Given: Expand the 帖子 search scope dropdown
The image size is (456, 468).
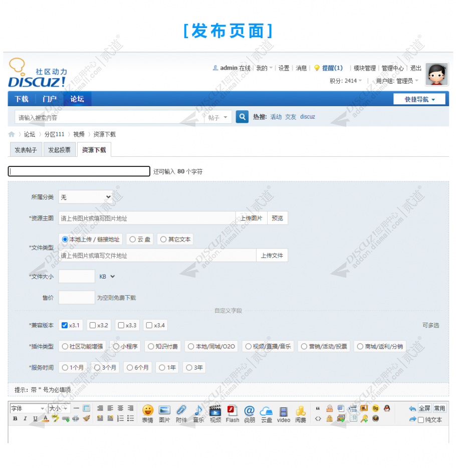Looking at the screenshot, I should pos(218,117).
